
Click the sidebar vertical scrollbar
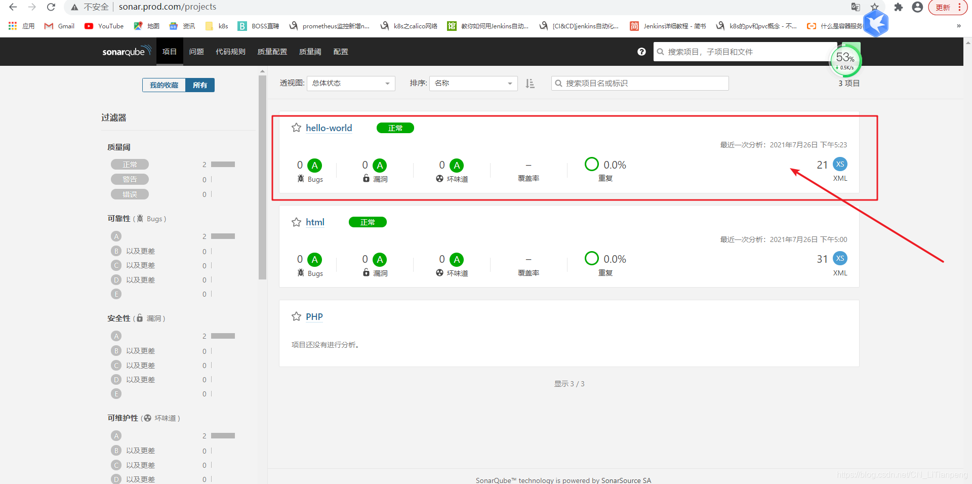pyautogui.click(x=262, y=177)
